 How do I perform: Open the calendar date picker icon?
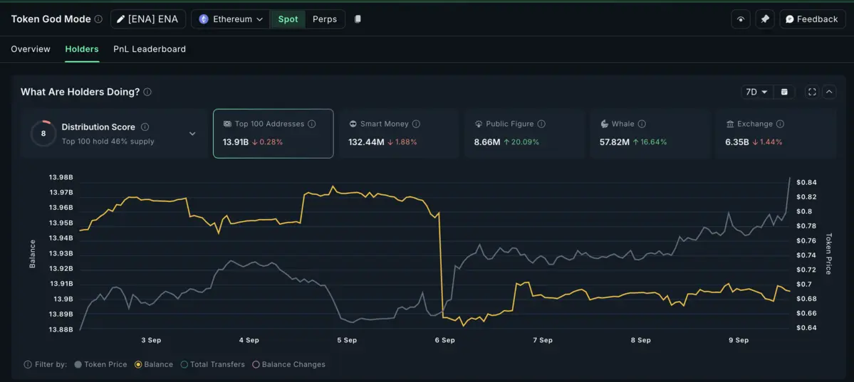coord(784,92)
